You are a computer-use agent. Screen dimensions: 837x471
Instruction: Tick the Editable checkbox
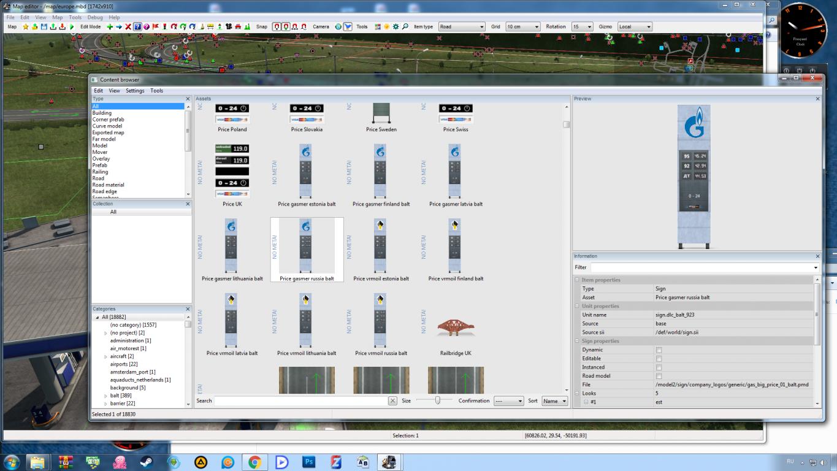point(659,359)
